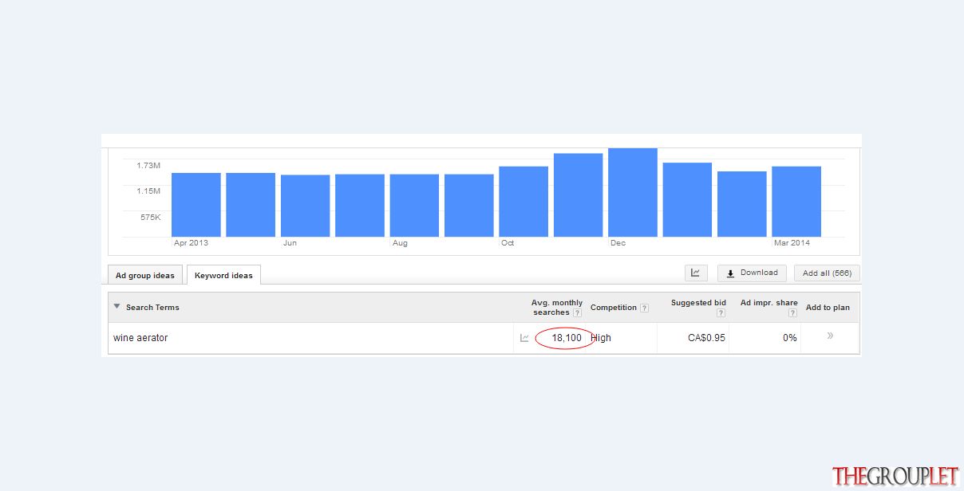The image size is (964, 491).
Task: Collapse the Search Terms section triangle
Action: 117,307
